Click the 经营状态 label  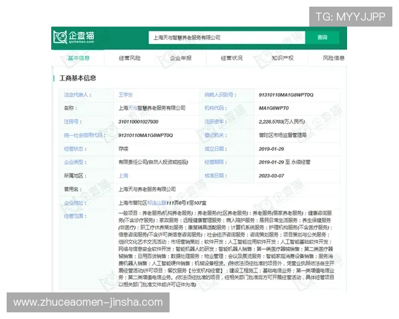(x=75, y=149)
